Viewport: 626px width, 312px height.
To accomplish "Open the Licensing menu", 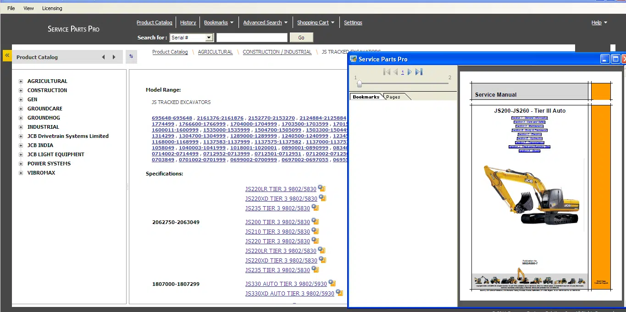I will coord(52,8).
